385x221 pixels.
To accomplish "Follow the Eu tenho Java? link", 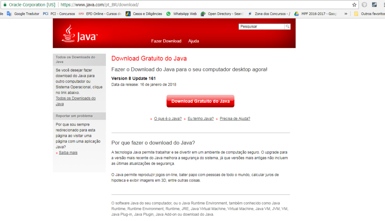I will 201,119.
